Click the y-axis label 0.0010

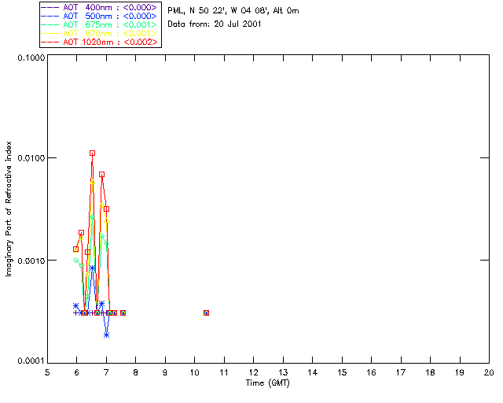click(31, 261)
